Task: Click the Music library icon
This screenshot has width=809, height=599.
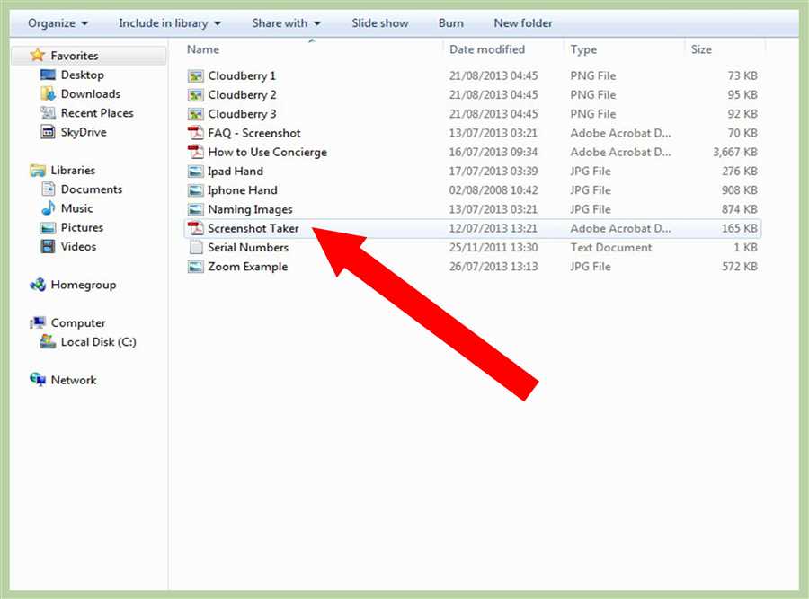Action: (48, 208)
